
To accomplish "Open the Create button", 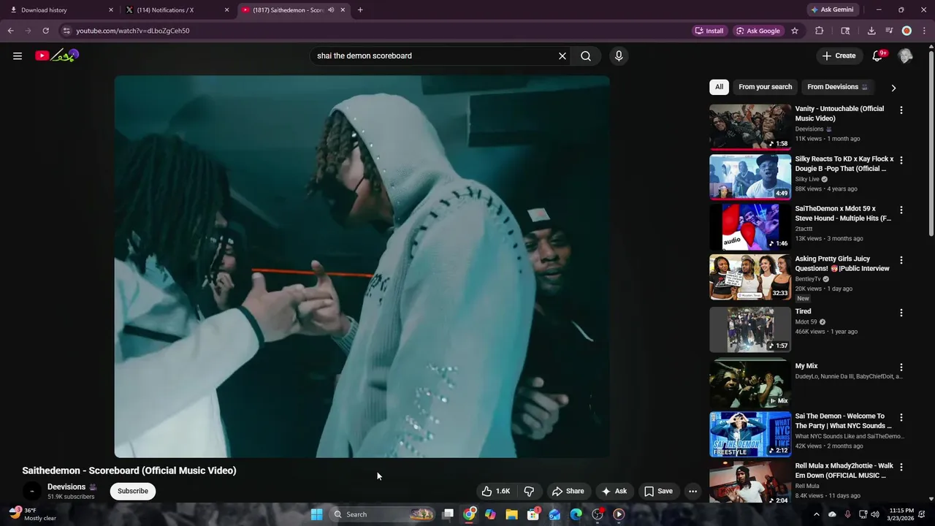I will click(x=839, y=56).
